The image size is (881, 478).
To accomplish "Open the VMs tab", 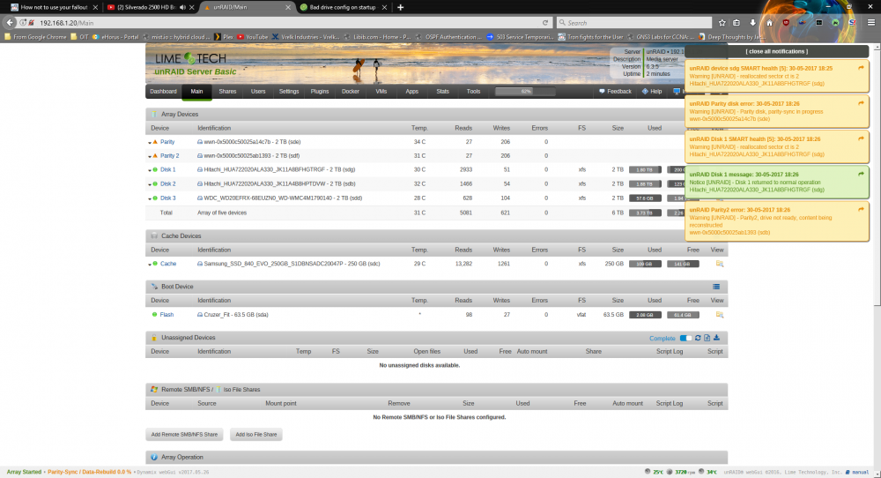I will (x=381, y=91).
